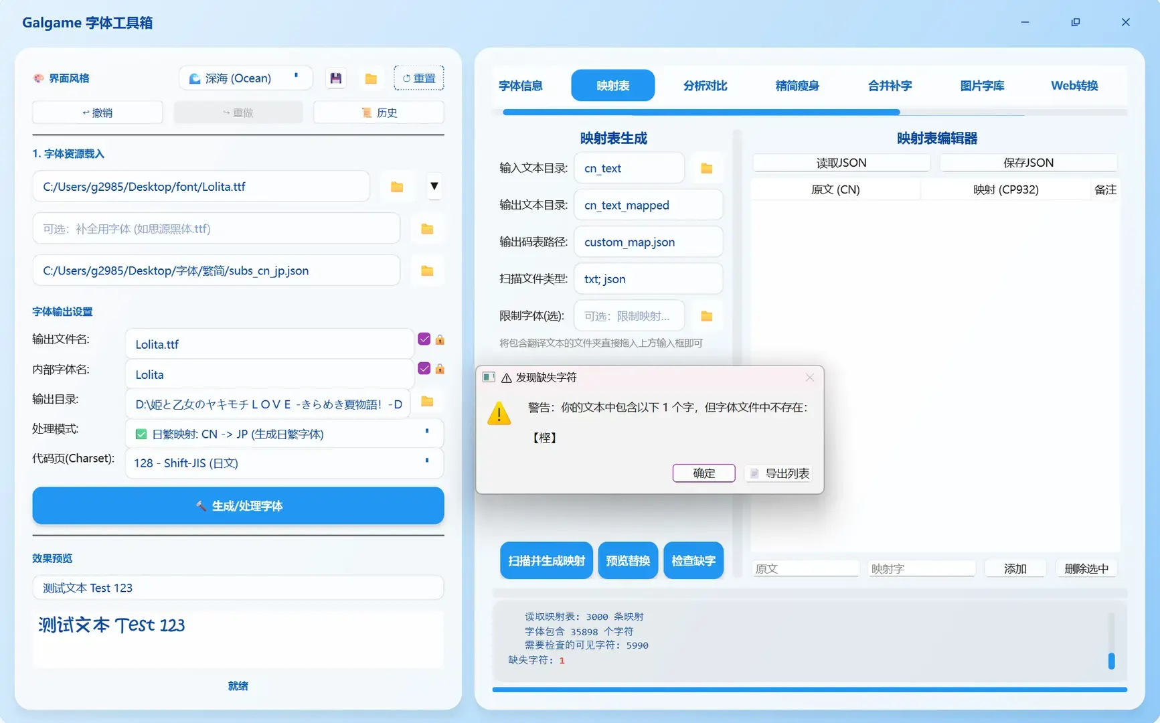Image resolution: width=1160 pixels, height=723 pixels.
Task: Browse for the subs_cn_jp.json mapping file
Action: [427, 270]
